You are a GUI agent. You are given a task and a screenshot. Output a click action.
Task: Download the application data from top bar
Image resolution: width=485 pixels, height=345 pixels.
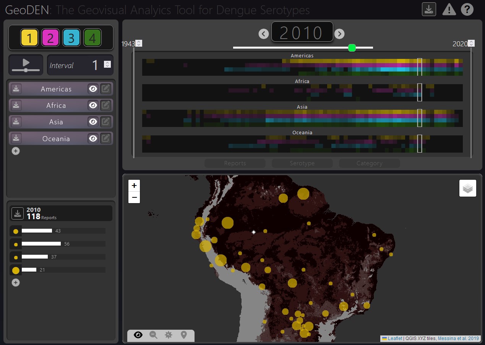[x=429, y=9]
